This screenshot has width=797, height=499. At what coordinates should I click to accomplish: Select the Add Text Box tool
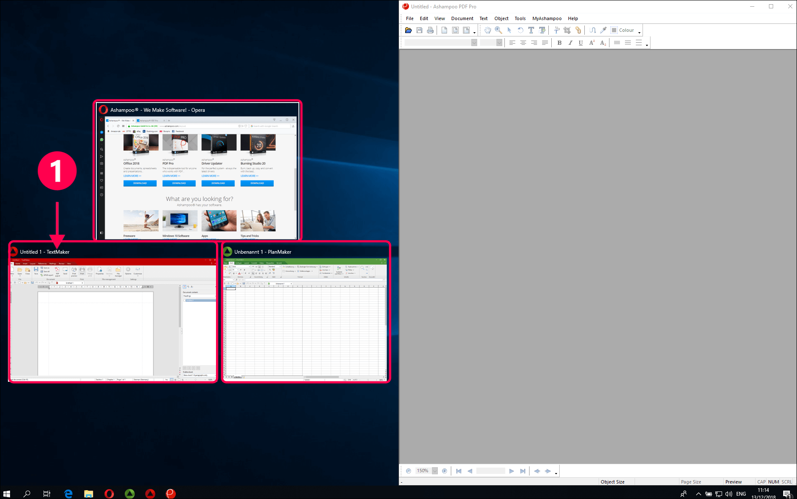[542, 30]
